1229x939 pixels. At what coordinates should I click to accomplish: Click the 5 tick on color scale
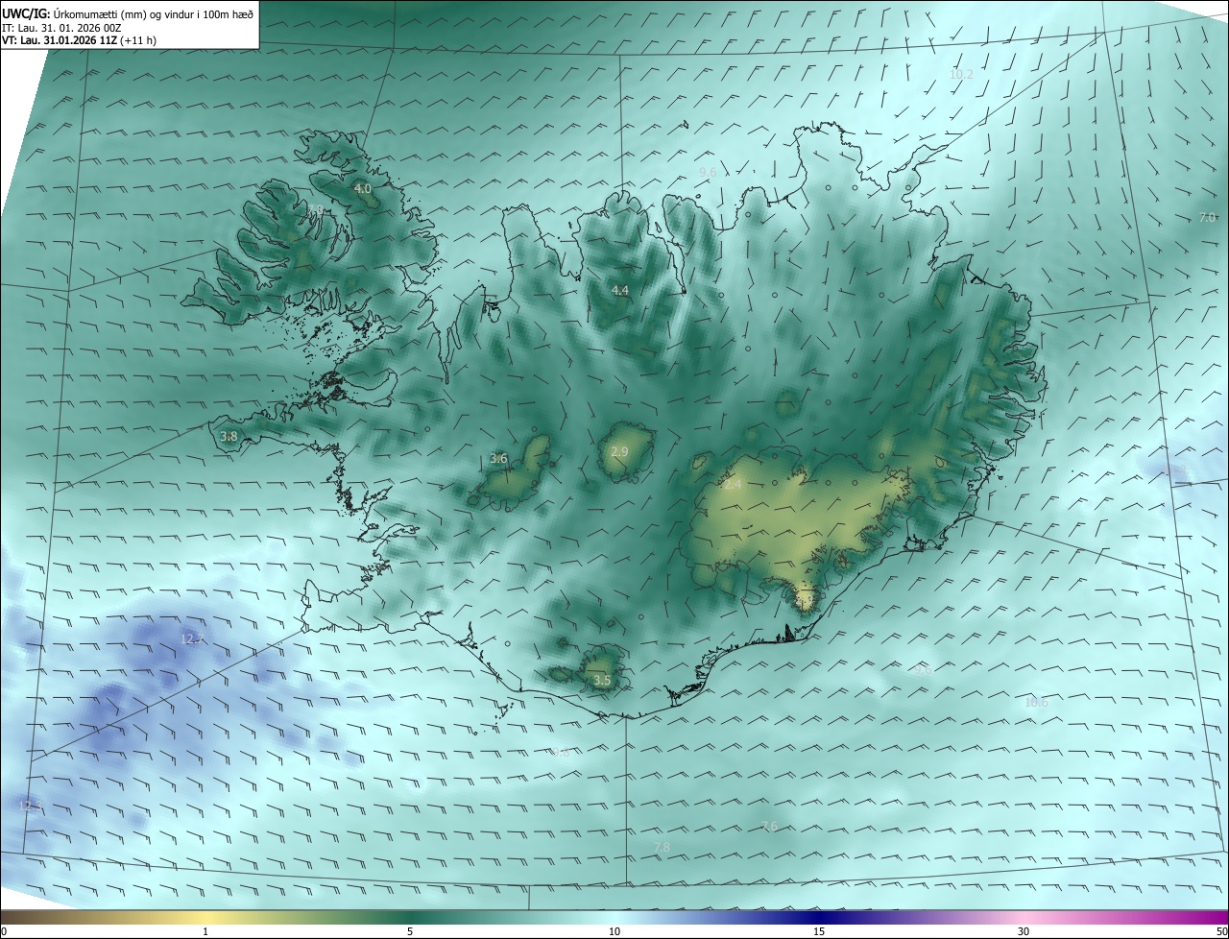tap(410, 931)
